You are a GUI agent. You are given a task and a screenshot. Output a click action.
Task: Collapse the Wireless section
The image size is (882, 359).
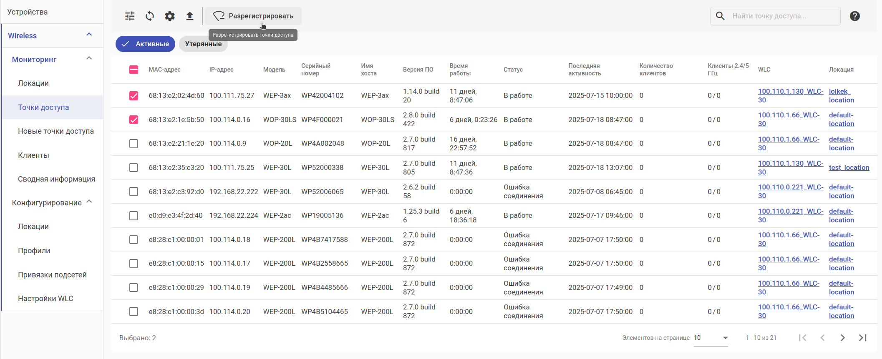(x=89, y=35)
